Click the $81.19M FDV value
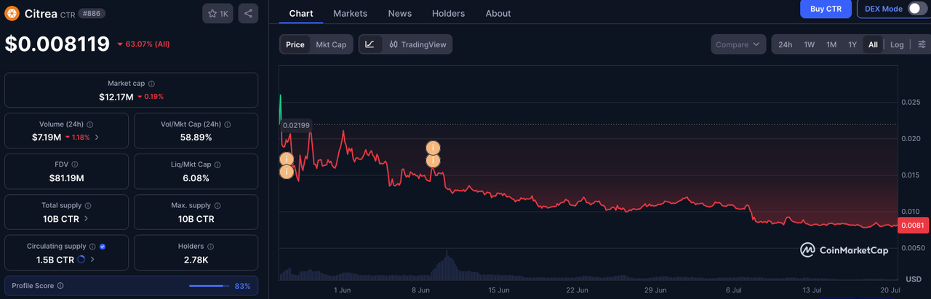This screenshot has width=931, height=299. pos(67,178)
